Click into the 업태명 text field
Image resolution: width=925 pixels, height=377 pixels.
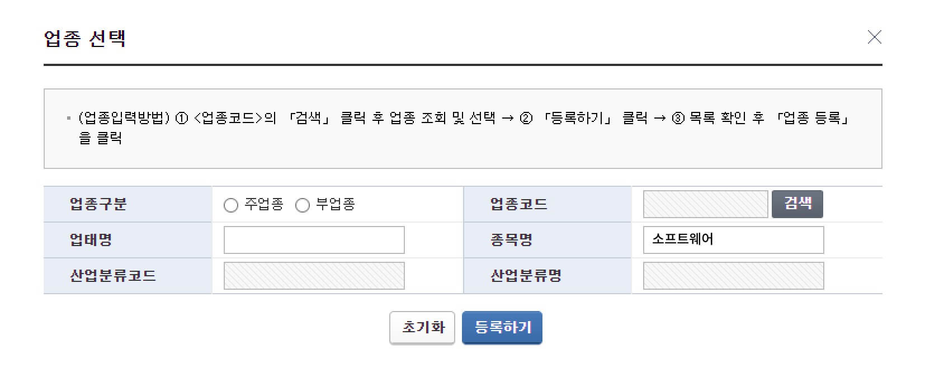coord(314,240)
